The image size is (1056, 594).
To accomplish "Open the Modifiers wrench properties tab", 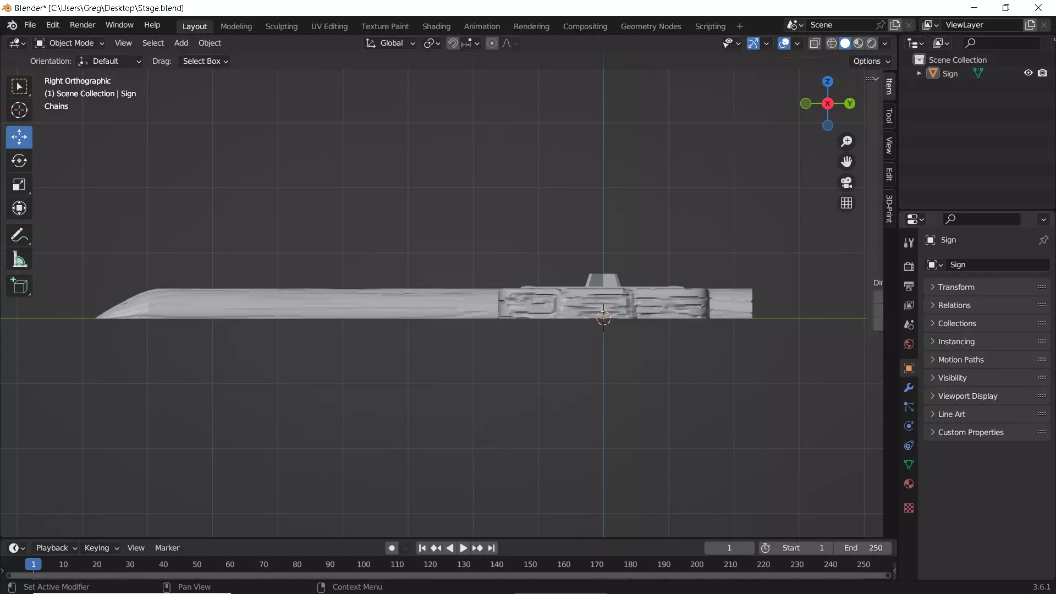I will tap(909, 388).
